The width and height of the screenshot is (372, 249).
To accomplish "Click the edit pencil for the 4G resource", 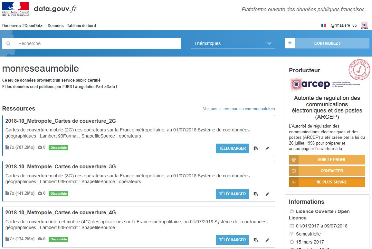I will coord(267,240).
